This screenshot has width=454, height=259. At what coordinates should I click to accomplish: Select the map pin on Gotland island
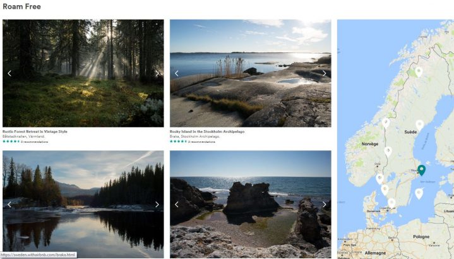[x=419, y=193]
